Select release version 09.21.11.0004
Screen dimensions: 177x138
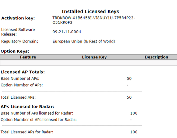[66, 32]
